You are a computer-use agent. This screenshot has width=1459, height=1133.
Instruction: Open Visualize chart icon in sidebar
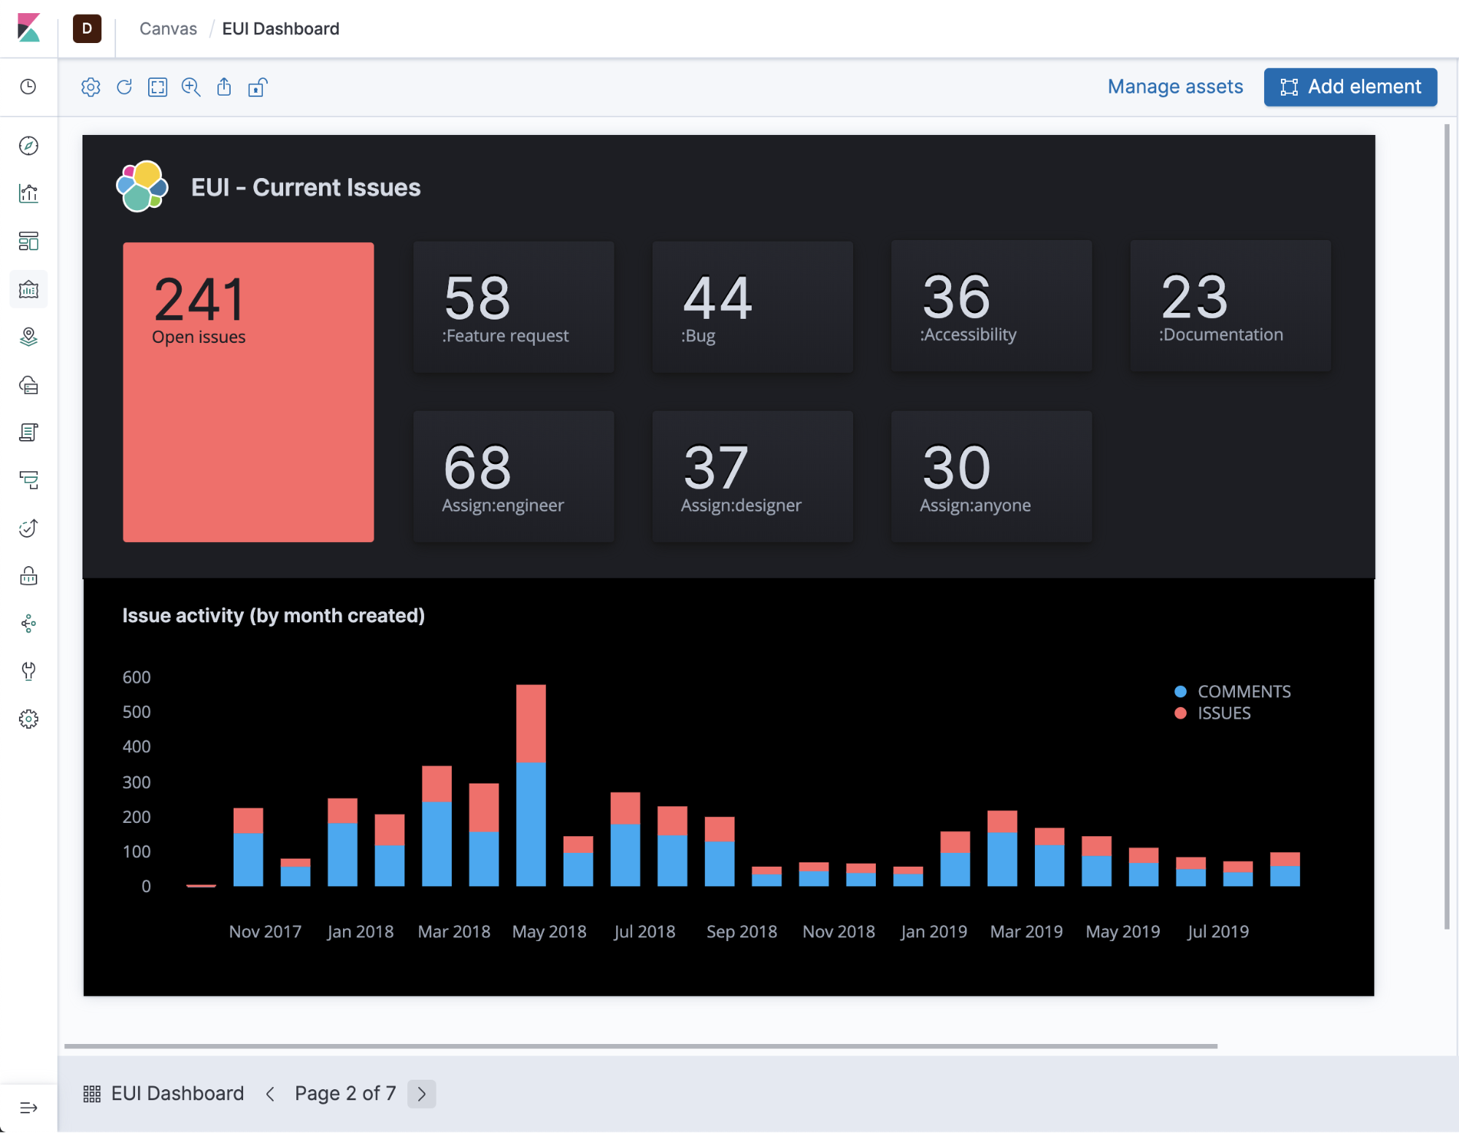28,193
